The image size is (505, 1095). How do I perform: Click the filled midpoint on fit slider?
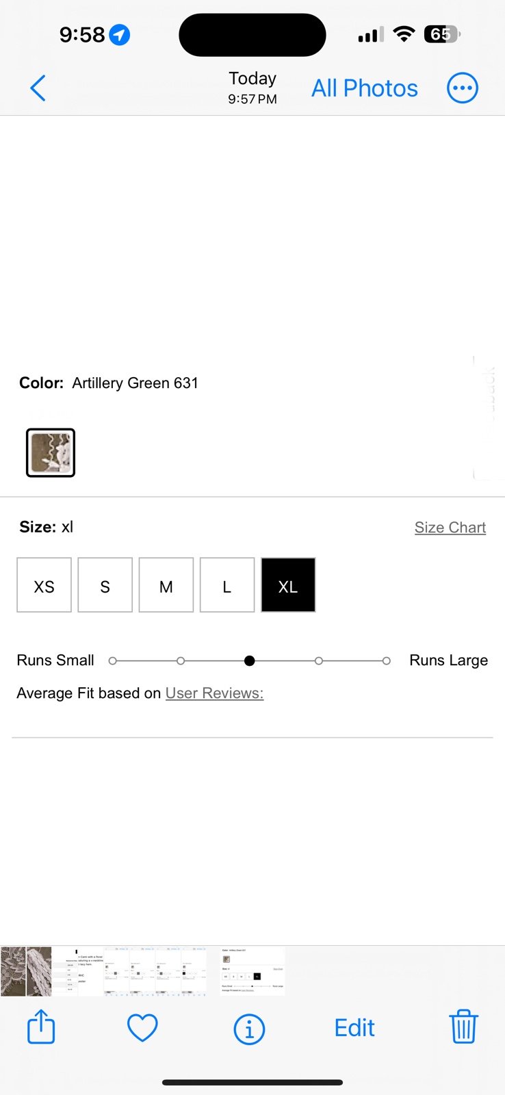click(250, 660)
